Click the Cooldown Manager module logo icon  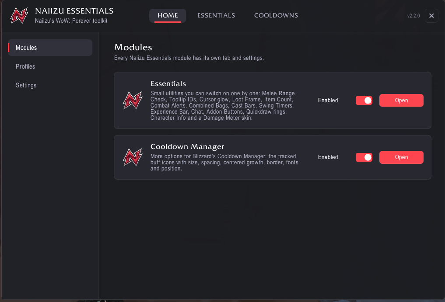tap(133, 157)
